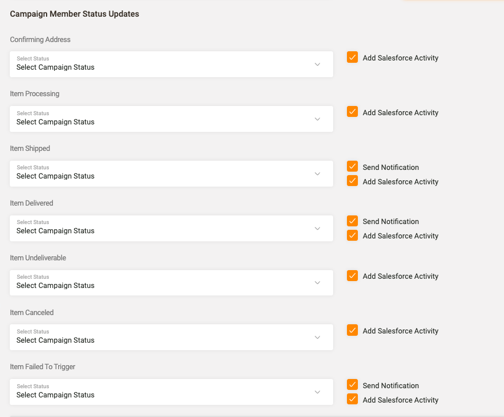Click the Campaign Member Status Updates heading
This screenshot has width=504, height=417.
click(x=74, y=14)
